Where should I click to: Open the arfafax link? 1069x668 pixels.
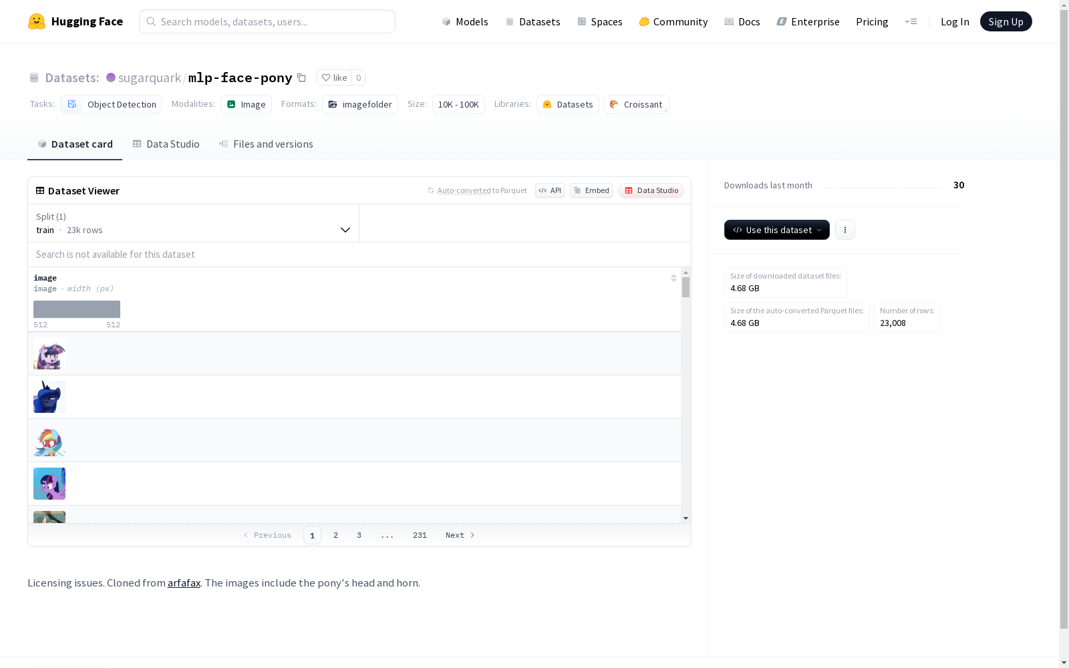pyautogui.click(x=184, y=583)
